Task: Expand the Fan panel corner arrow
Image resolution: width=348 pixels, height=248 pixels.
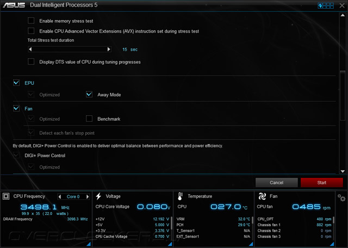Action: [332, 244]
